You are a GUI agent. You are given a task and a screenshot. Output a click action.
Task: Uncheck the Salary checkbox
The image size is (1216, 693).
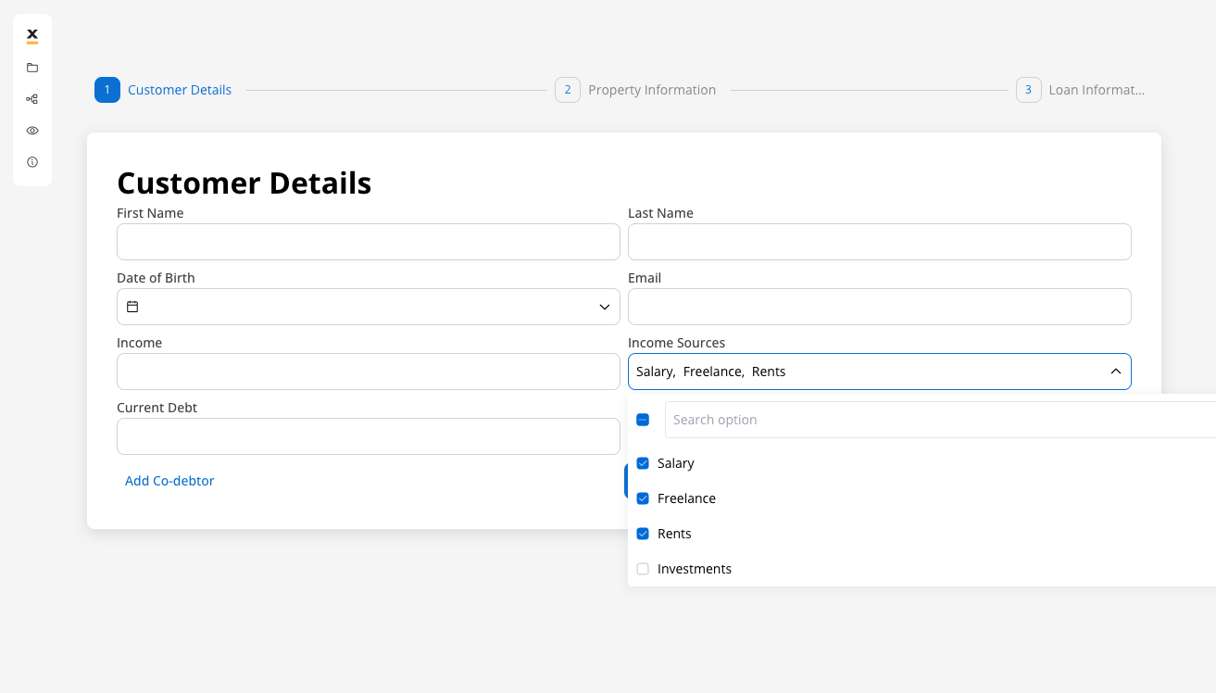643,463
